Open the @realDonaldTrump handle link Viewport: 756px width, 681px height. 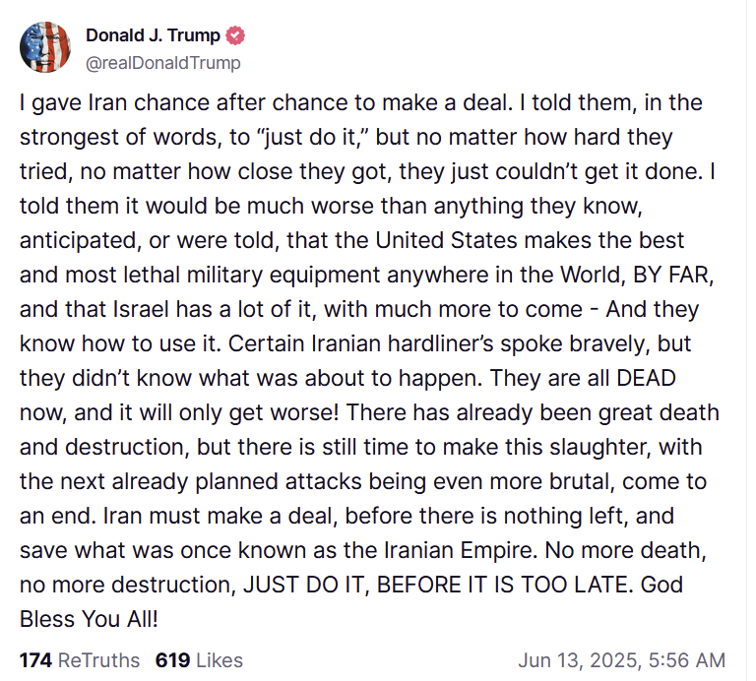pyautogui.click(x=162, y=62)
